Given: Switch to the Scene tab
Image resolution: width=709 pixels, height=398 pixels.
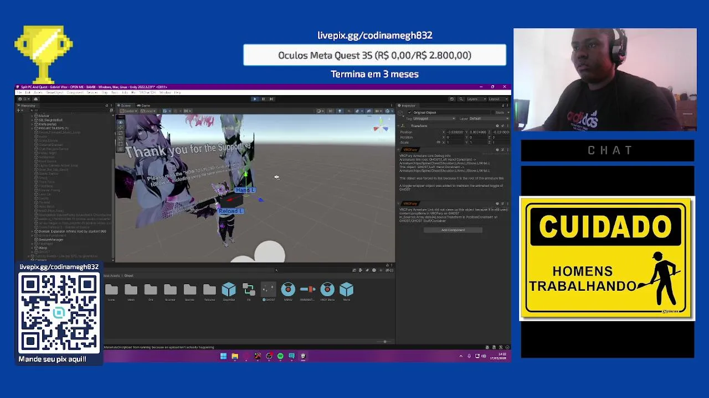Looking at the screenshot, I should point(124,106).
